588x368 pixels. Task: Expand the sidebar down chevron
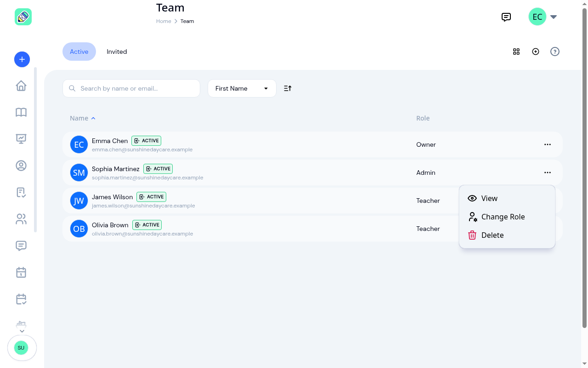[22, 331]
